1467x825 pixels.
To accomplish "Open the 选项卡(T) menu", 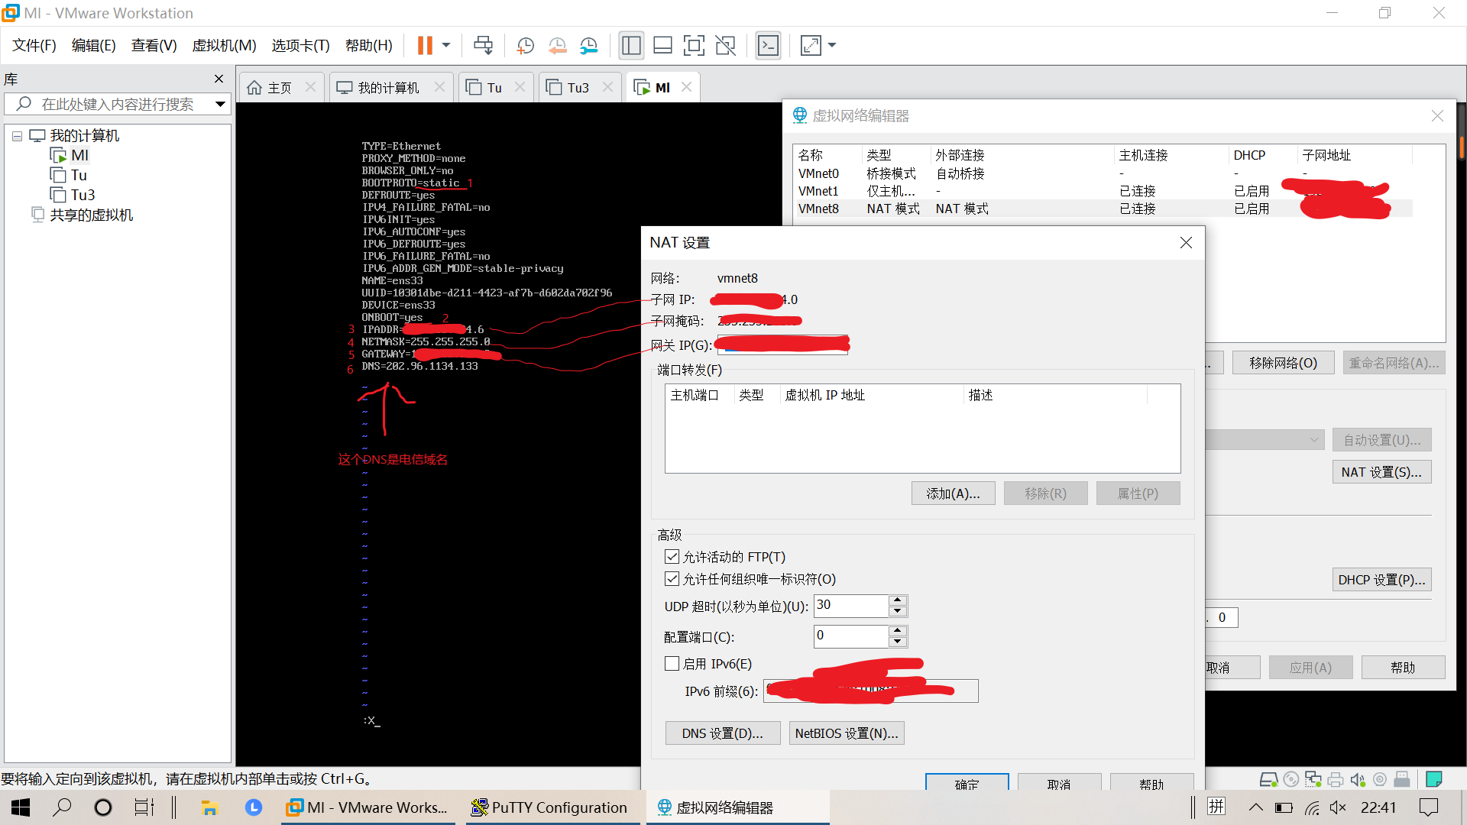I will click(x=301, y=46).
